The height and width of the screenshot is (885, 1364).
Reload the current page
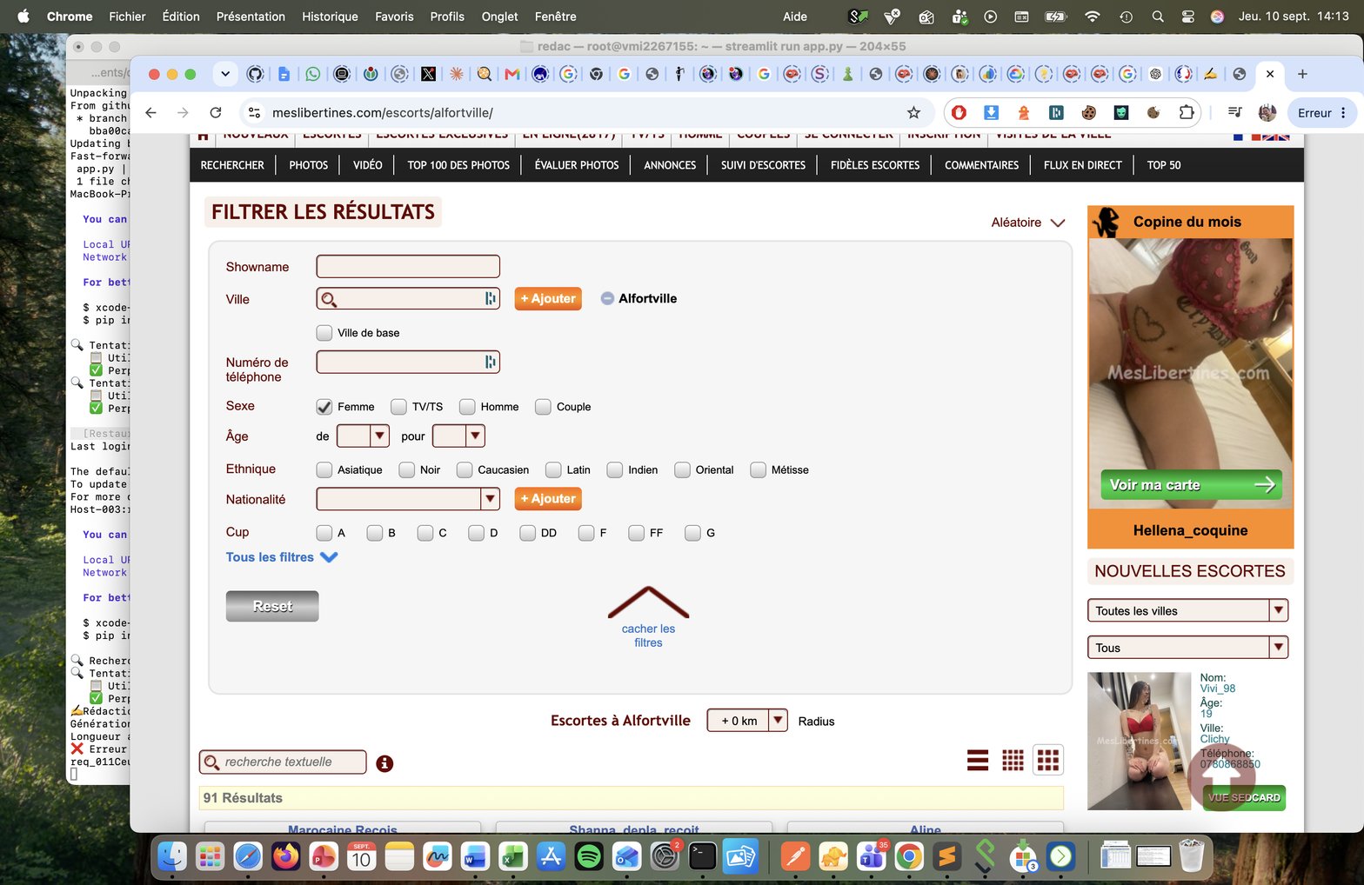[x=216, y=112]
